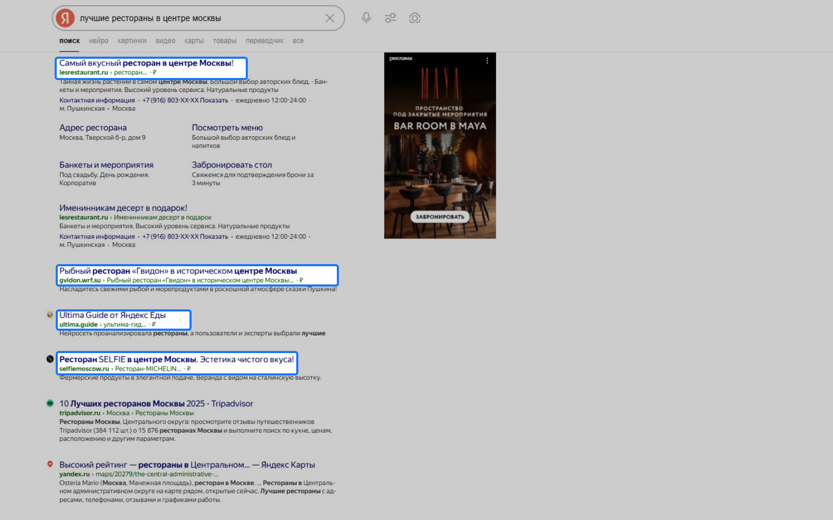
Task: Reveal phone number via first Показать link
Action: point(214,100)
